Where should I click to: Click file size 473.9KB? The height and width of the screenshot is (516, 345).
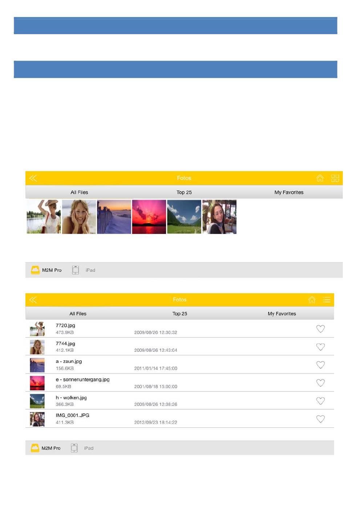point(65,332)
